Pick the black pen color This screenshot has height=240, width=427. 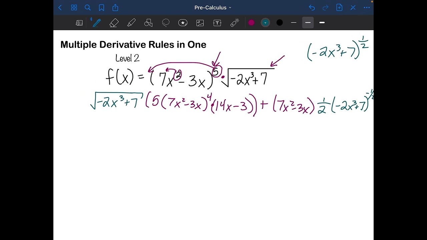click(280, 23)
